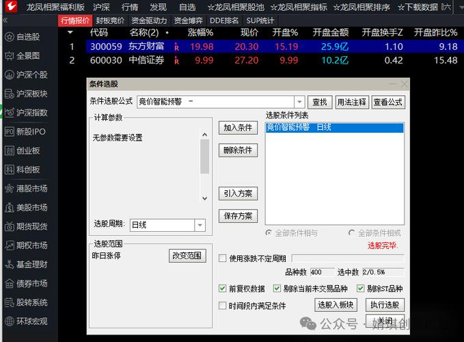The height and width of the screenshot is (342, 464).
Task: Click the parameter panel scroll-down arrow
Action: (x=204, y=198)
